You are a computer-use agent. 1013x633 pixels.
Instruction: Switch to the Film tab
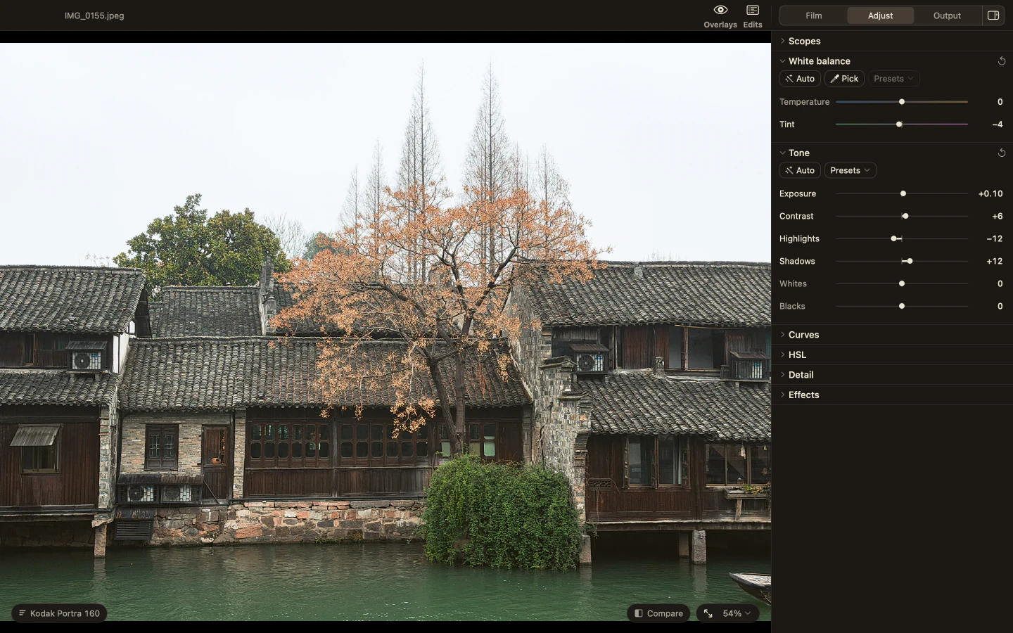pos(813,15)
